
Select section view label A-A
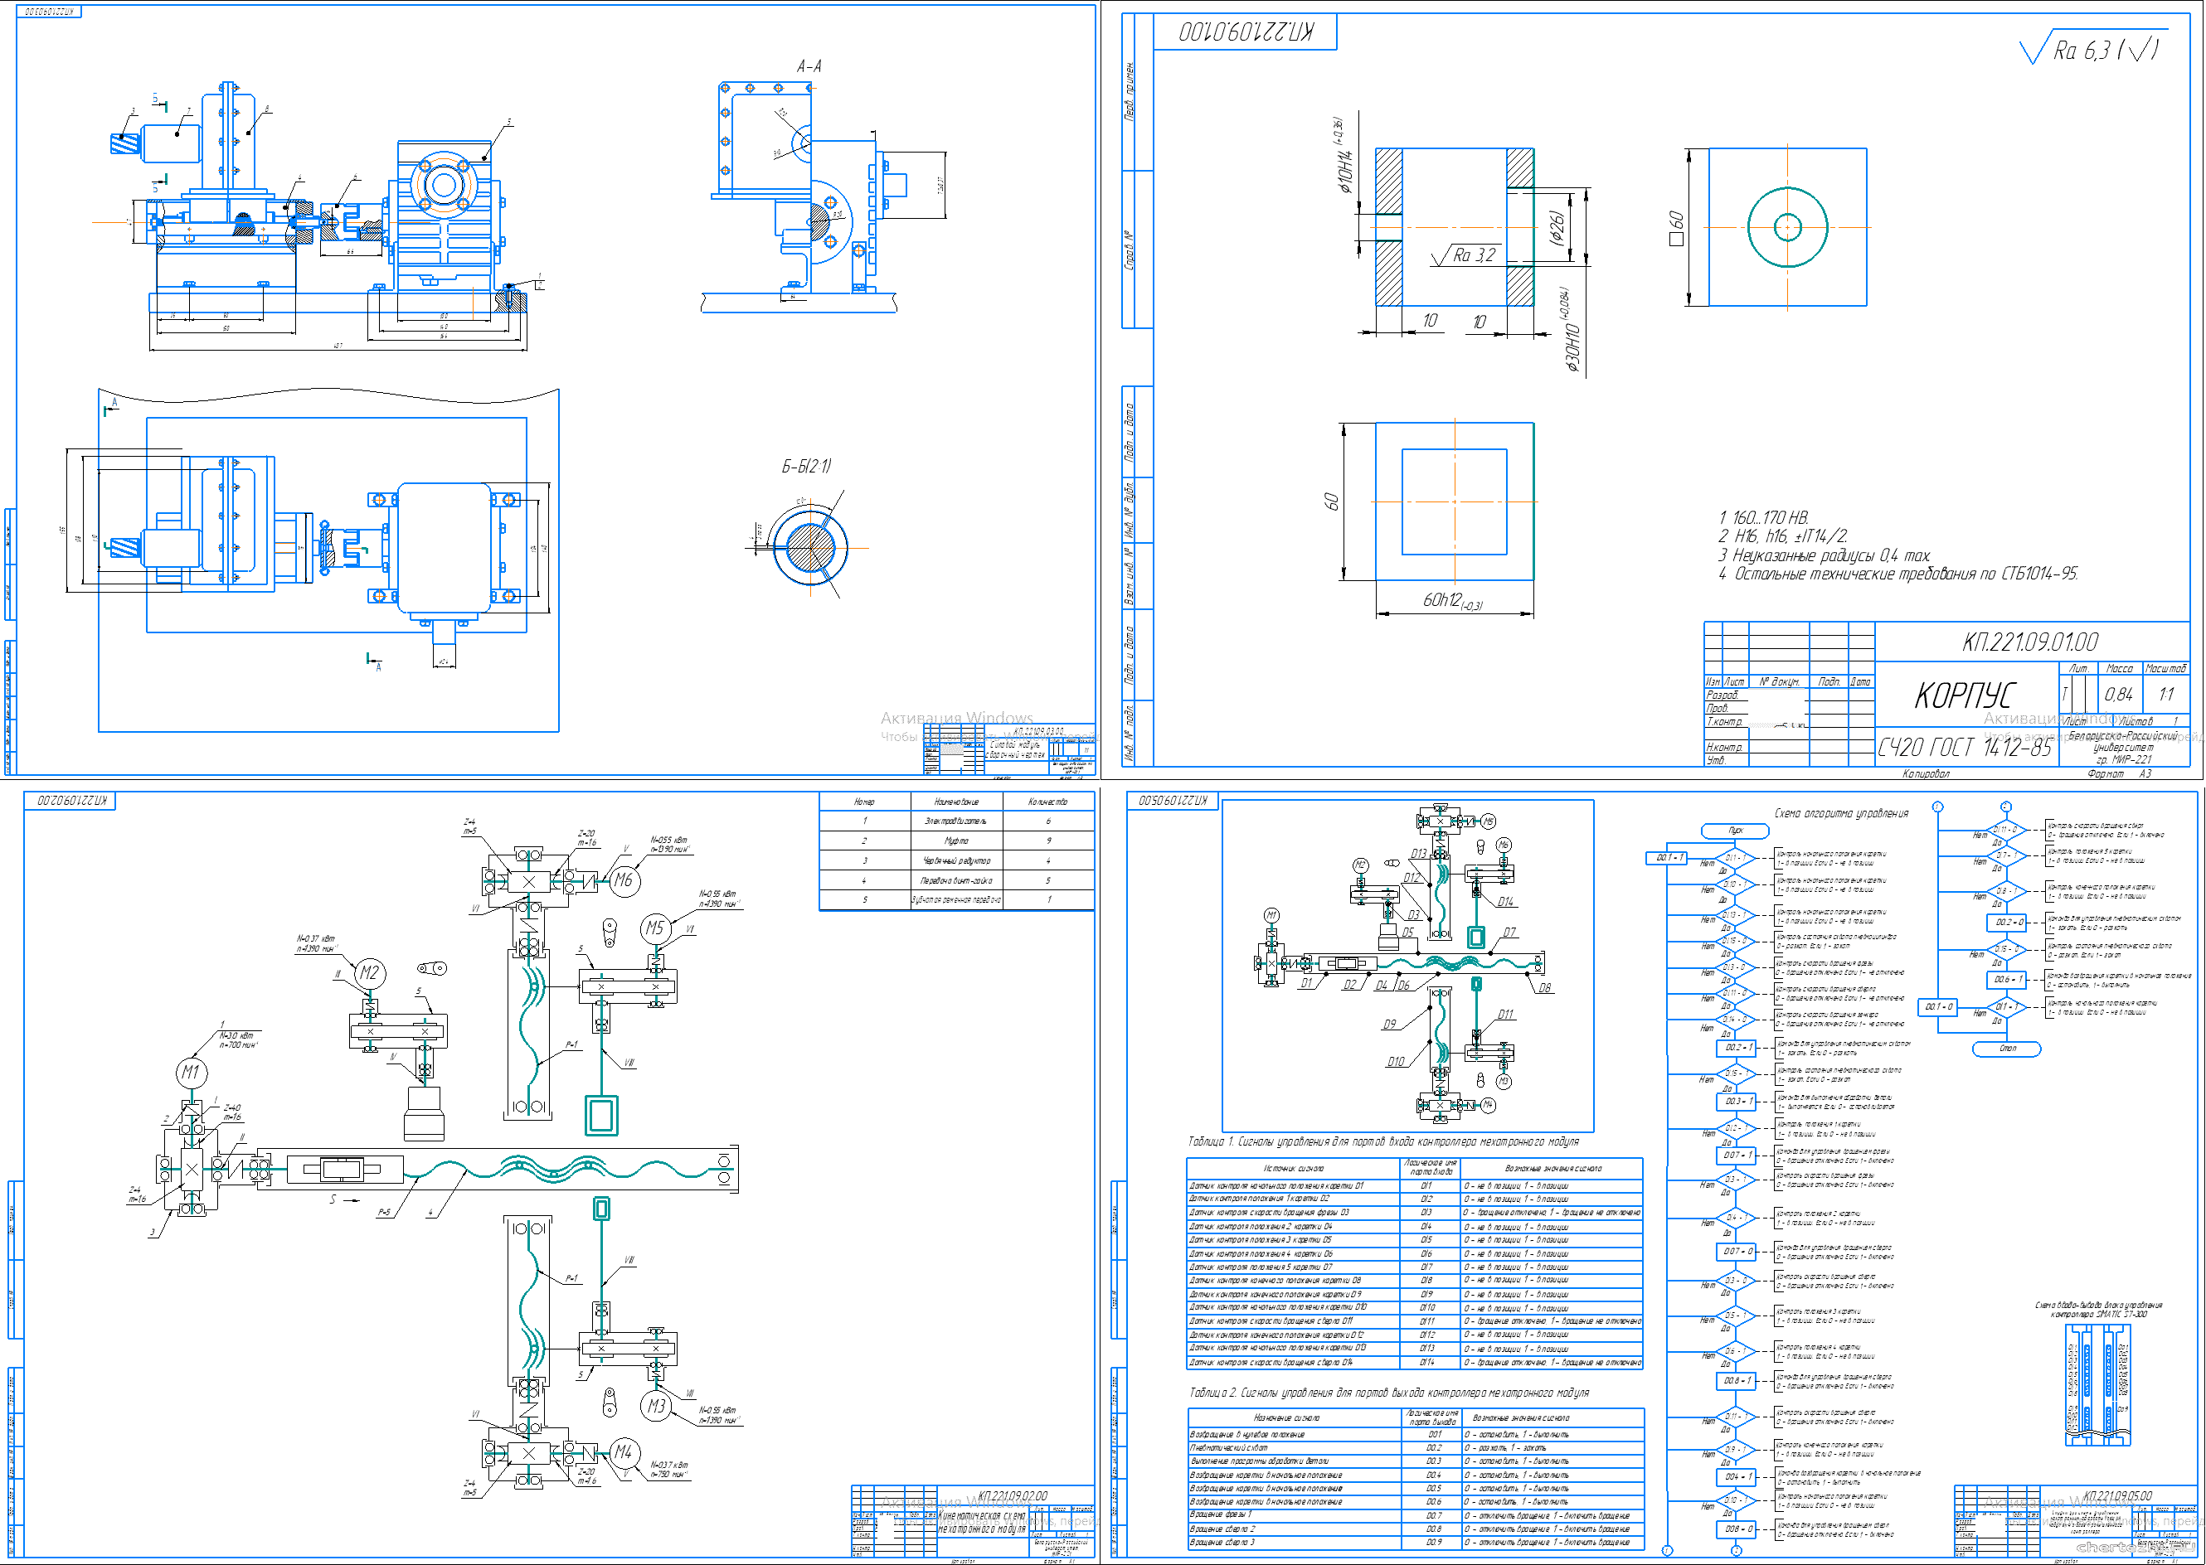(x=809, y=66)
